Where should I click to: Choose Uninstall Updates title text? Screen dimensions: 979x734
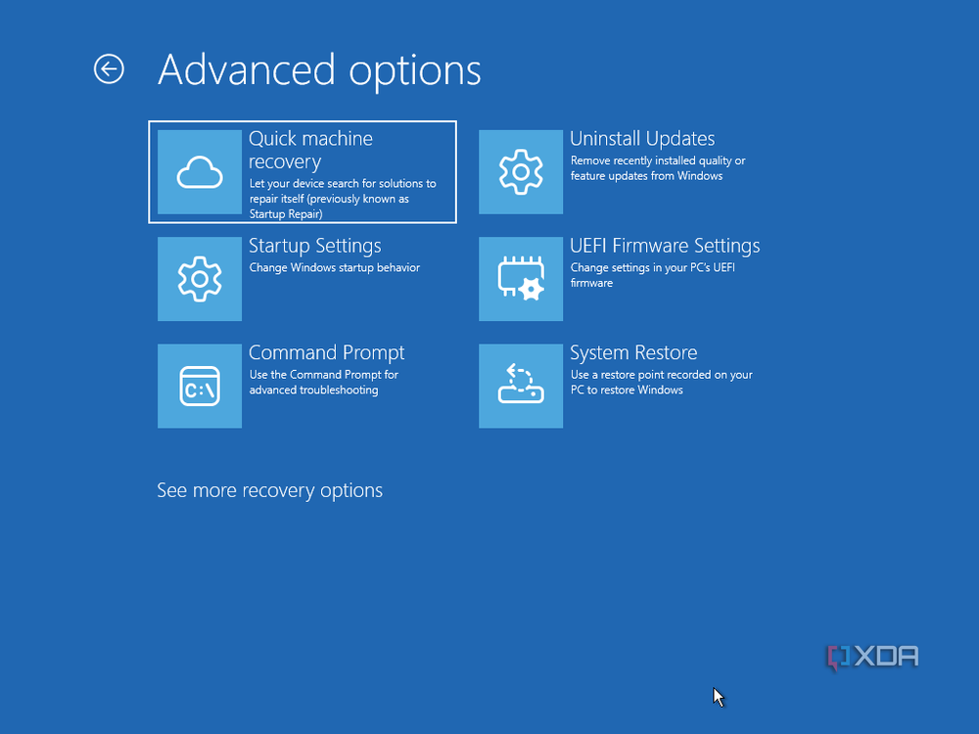pos(642,139)
